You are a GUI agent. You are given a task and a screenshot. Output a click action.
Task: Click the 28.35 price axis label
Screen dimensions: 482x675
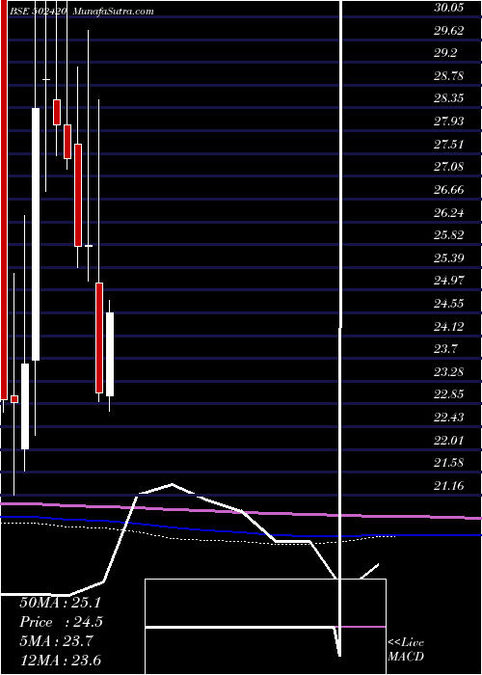tap(448, 98)
